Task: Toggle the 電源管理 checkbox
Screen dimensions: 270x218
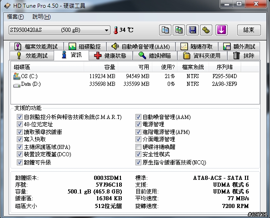Action: 138,124
